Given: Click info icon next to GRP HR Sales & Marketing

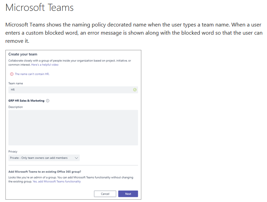Looking at the screenshot, I should pos(48,101).
